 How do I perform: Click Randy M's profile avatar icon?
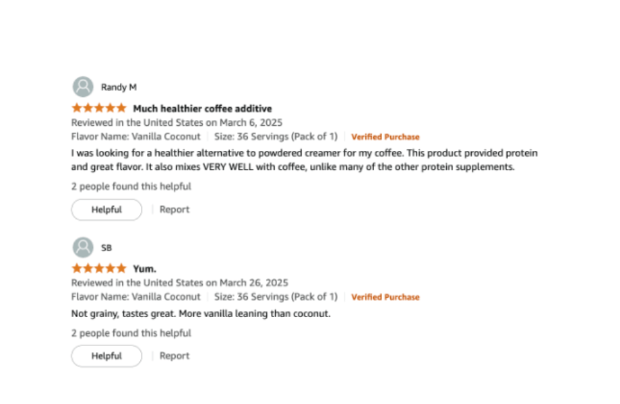[82, 86]
